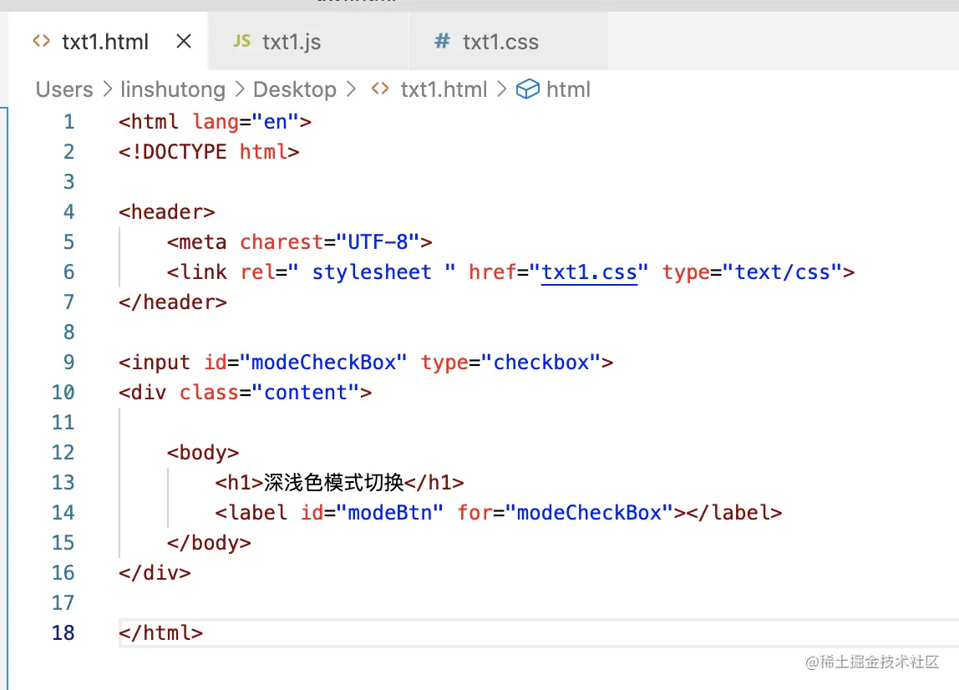This screenshot has width=959, height=690.
Task: Click the UTF-8 charset value
Action: tap(378, 242)
